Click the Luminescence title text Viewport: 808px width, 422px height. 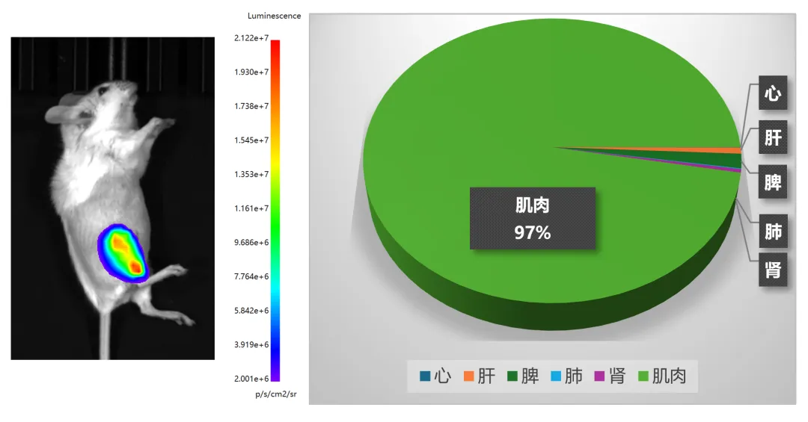[274, 16]
